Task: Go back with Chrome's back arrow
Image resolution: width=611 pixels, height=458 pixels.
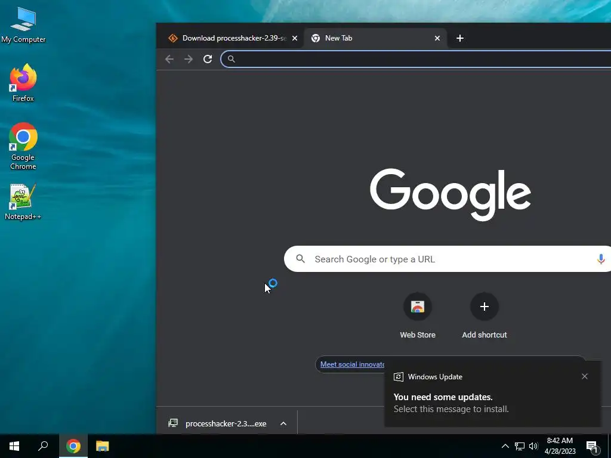Action: coord(169,59)
